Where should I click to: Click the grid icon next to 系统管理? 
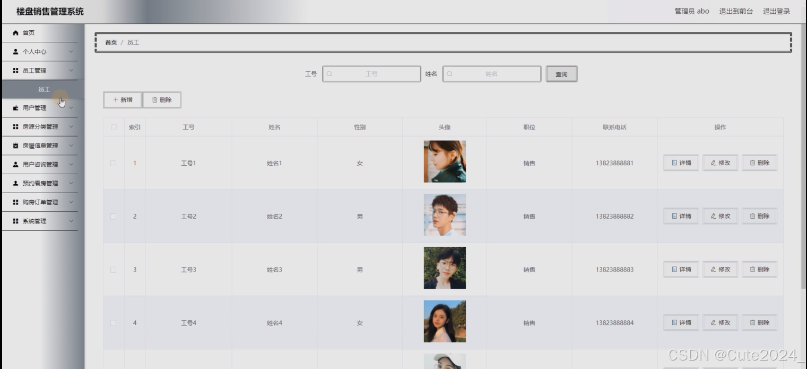coord(16,221)
